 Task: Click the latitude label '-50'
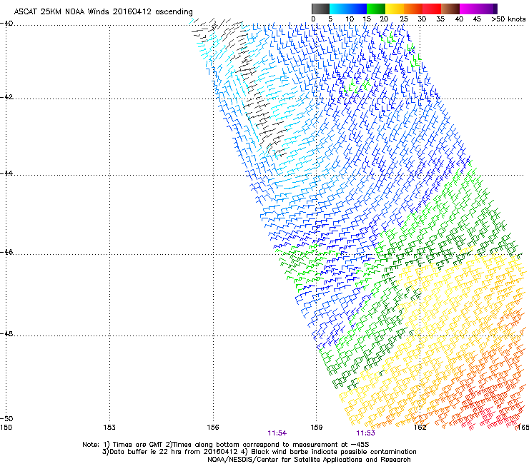coord(6,418)
